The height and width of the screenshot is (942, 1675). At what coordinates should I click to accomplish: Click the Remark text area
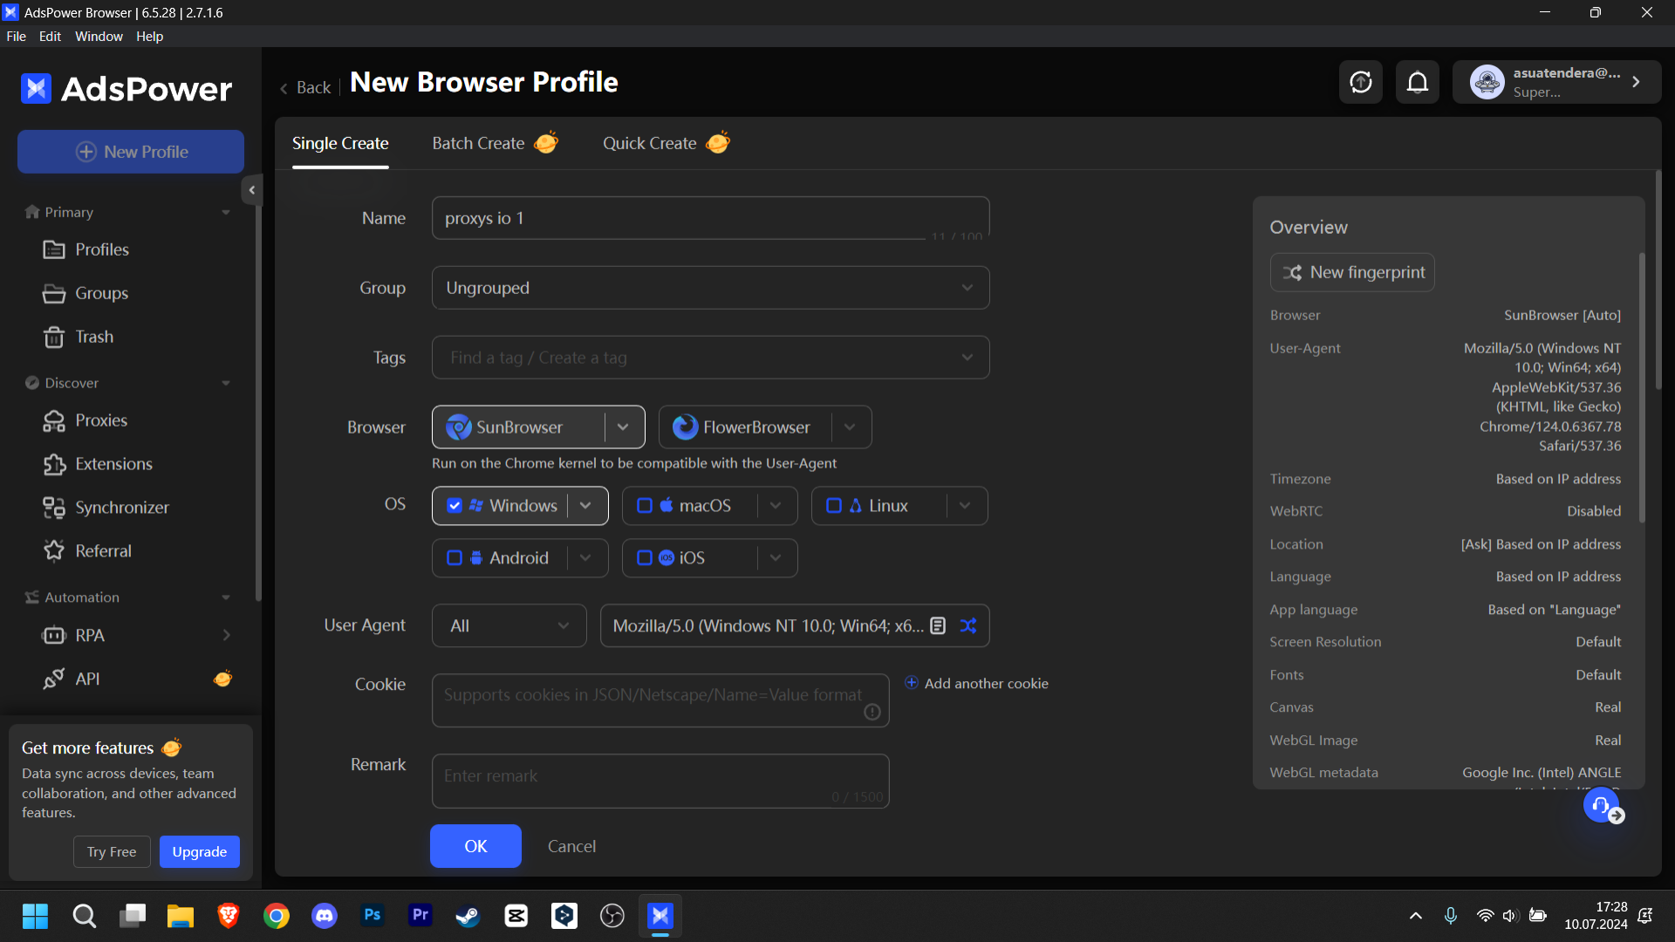pyautogui.click(x=660, y=781)
